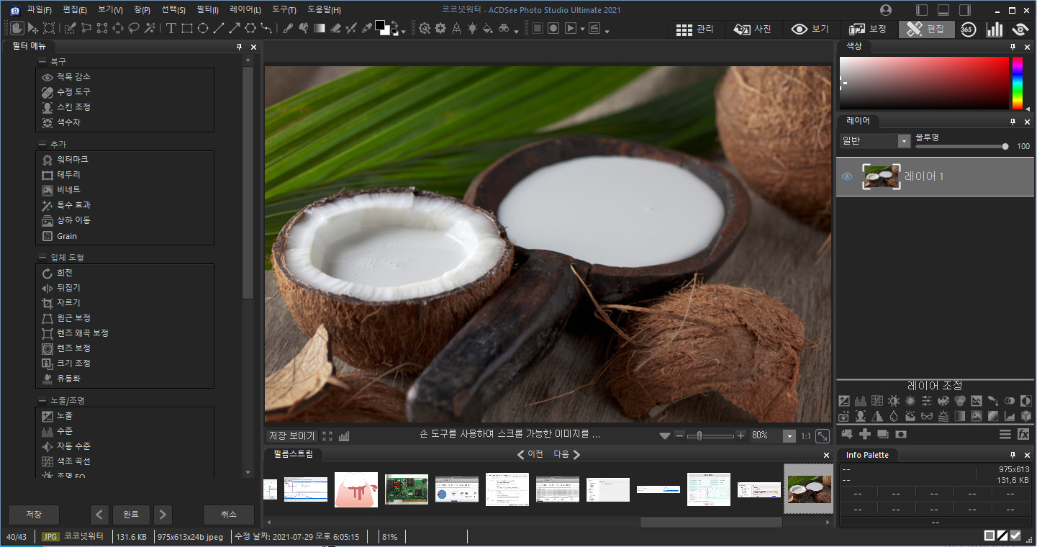Switch to the 보정 mode tab
1037x547 pixels.
click(x=868, y=29)
